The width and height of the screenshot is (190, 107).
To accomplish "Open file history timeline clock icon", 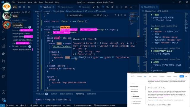I will [98, 7].
